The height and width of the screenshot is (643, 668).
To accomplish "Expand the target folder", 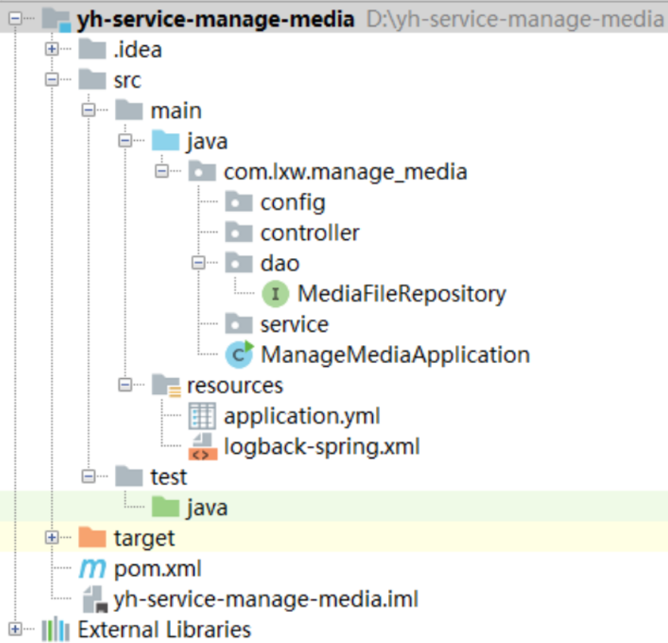I will click(x=51, y=538).
